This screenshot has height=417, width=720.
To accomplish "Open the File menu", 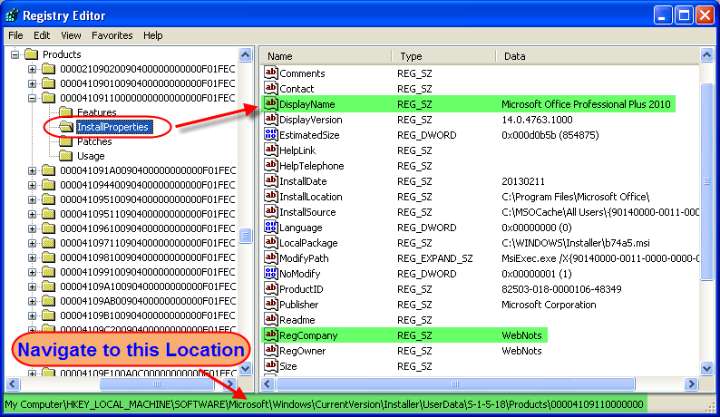I will [x=15, y=35].
